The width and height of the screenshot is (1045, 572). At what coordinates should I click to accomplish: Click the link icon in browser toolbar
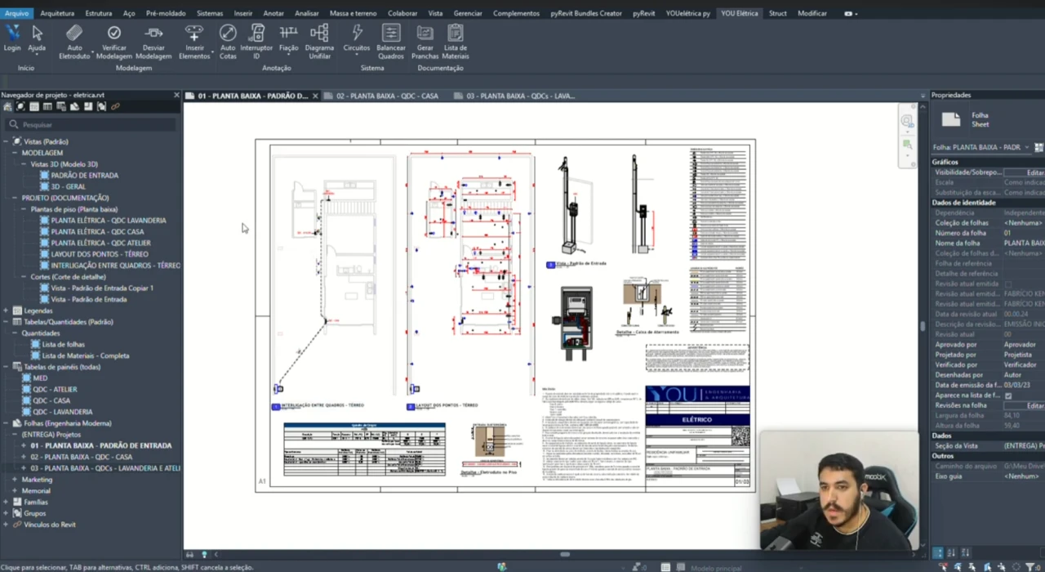[x=115, y=107]
